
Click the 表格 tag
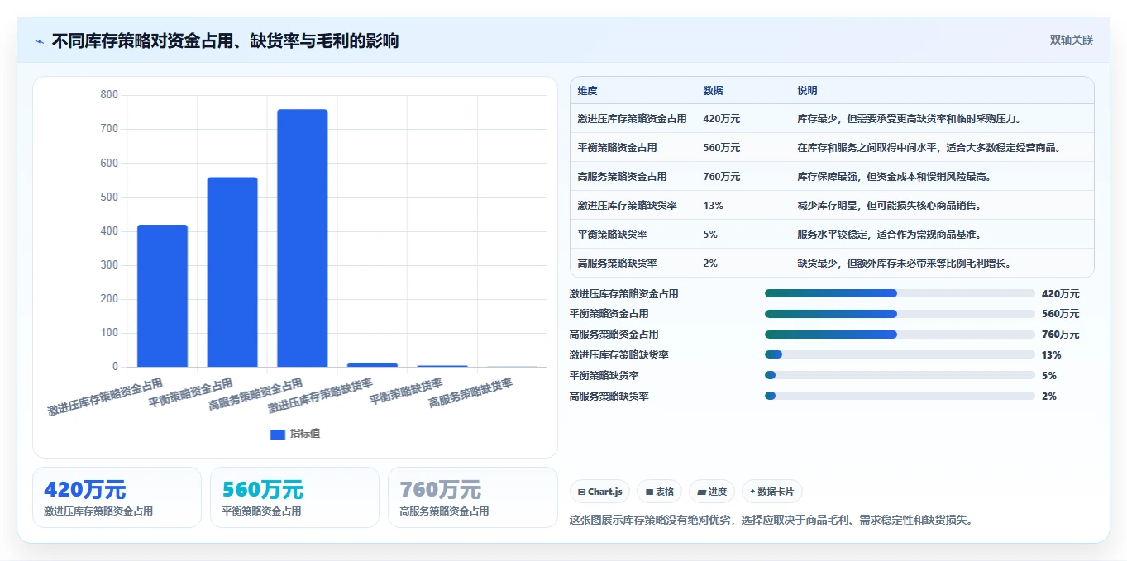point(659,492)
